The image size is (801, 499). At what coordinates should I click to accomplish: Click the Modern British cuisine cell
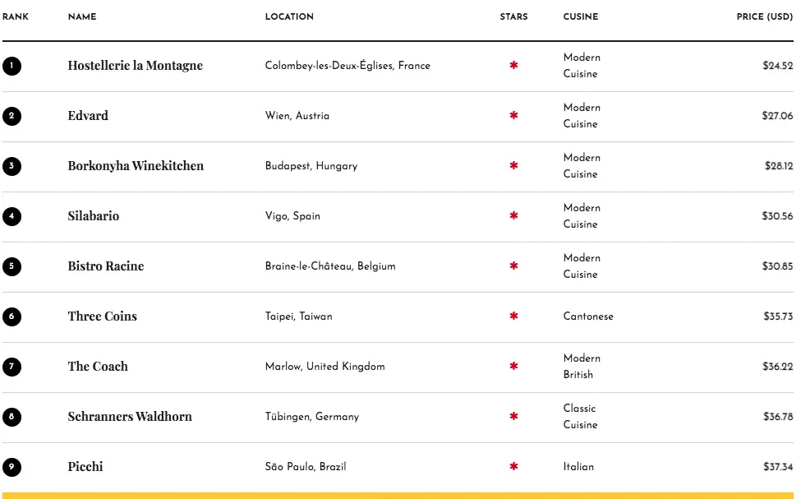[582, 367]
